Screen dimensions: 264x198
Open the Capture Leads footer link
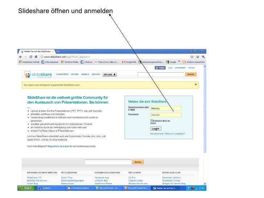(136, 181)
